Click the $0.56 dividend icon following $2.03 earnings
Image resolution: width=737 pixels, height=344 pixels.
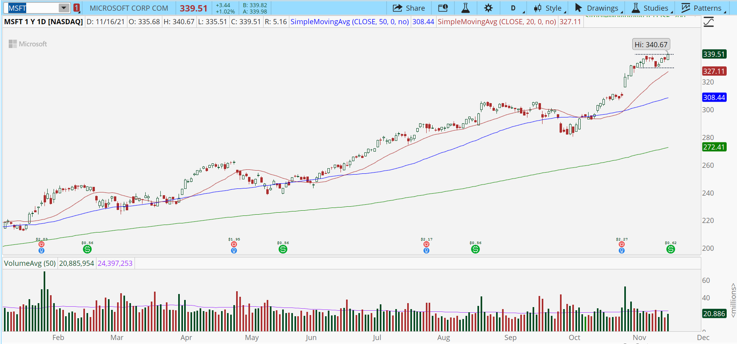point(87,249)
